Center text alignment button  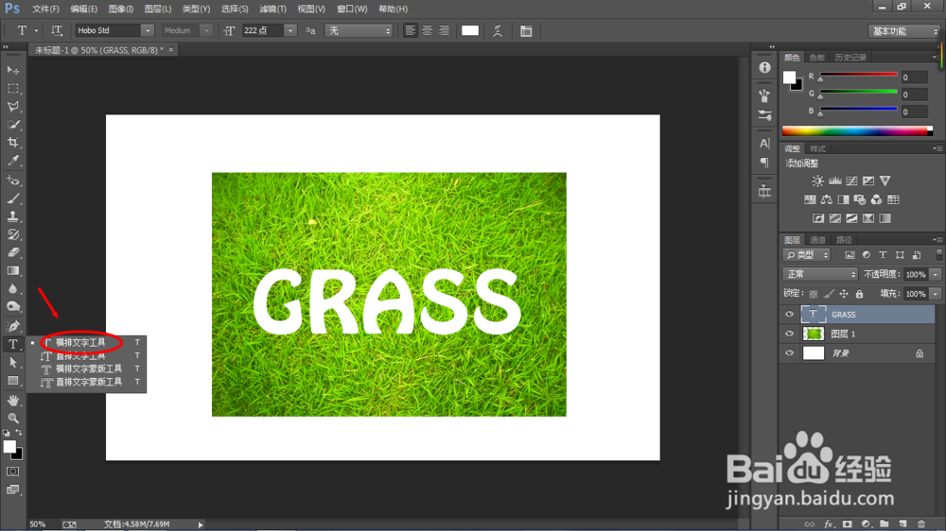click(x=428, y=30)
